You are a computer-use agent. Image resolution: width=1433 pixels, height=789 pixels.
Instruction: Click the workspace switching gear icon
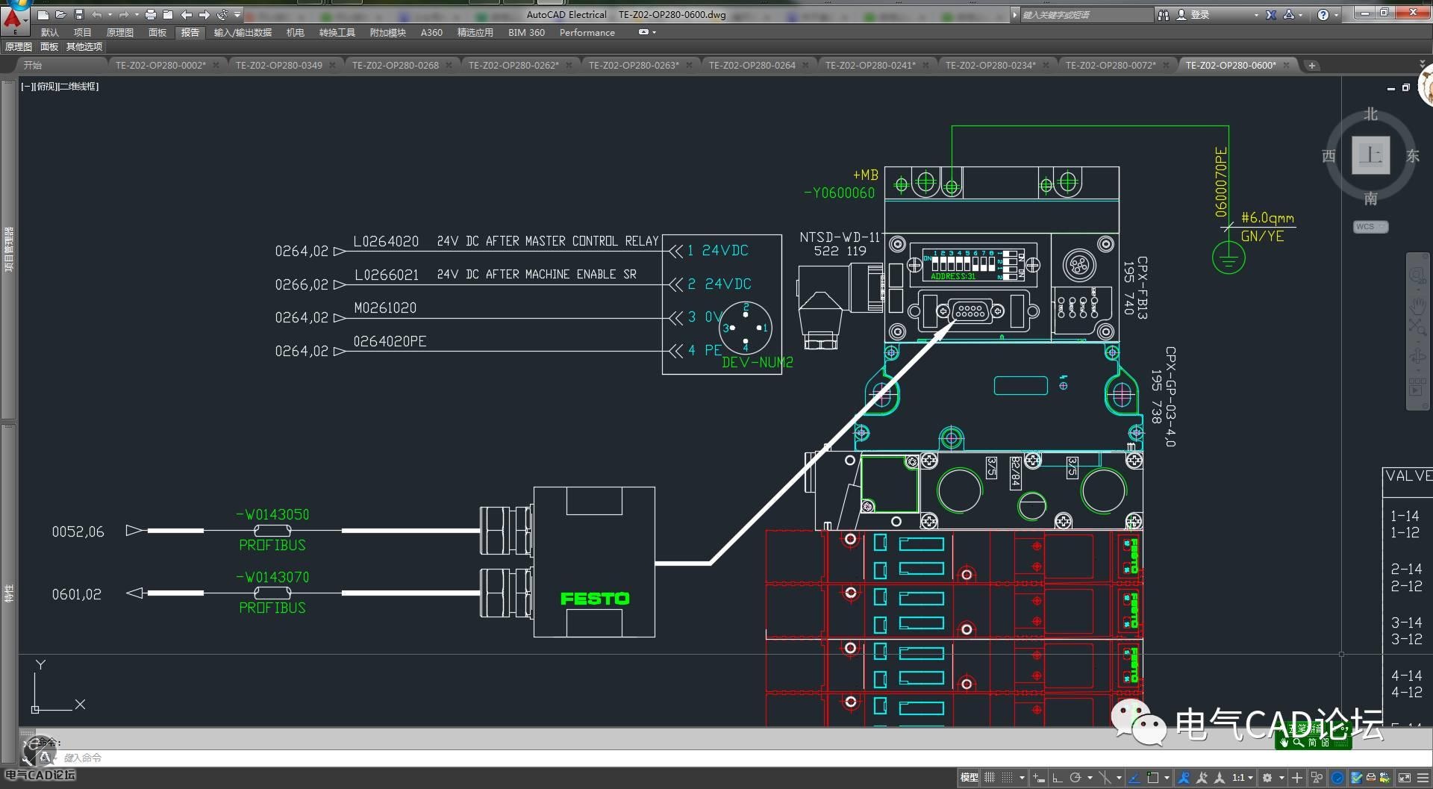tap(1267, 778)
